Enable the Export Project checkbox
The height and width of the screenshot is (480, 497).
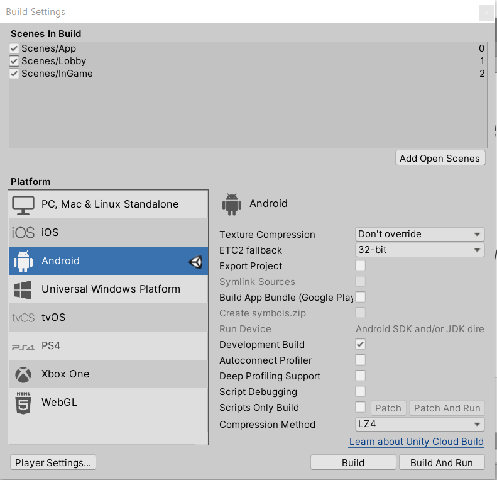click(x=361, y=265)
